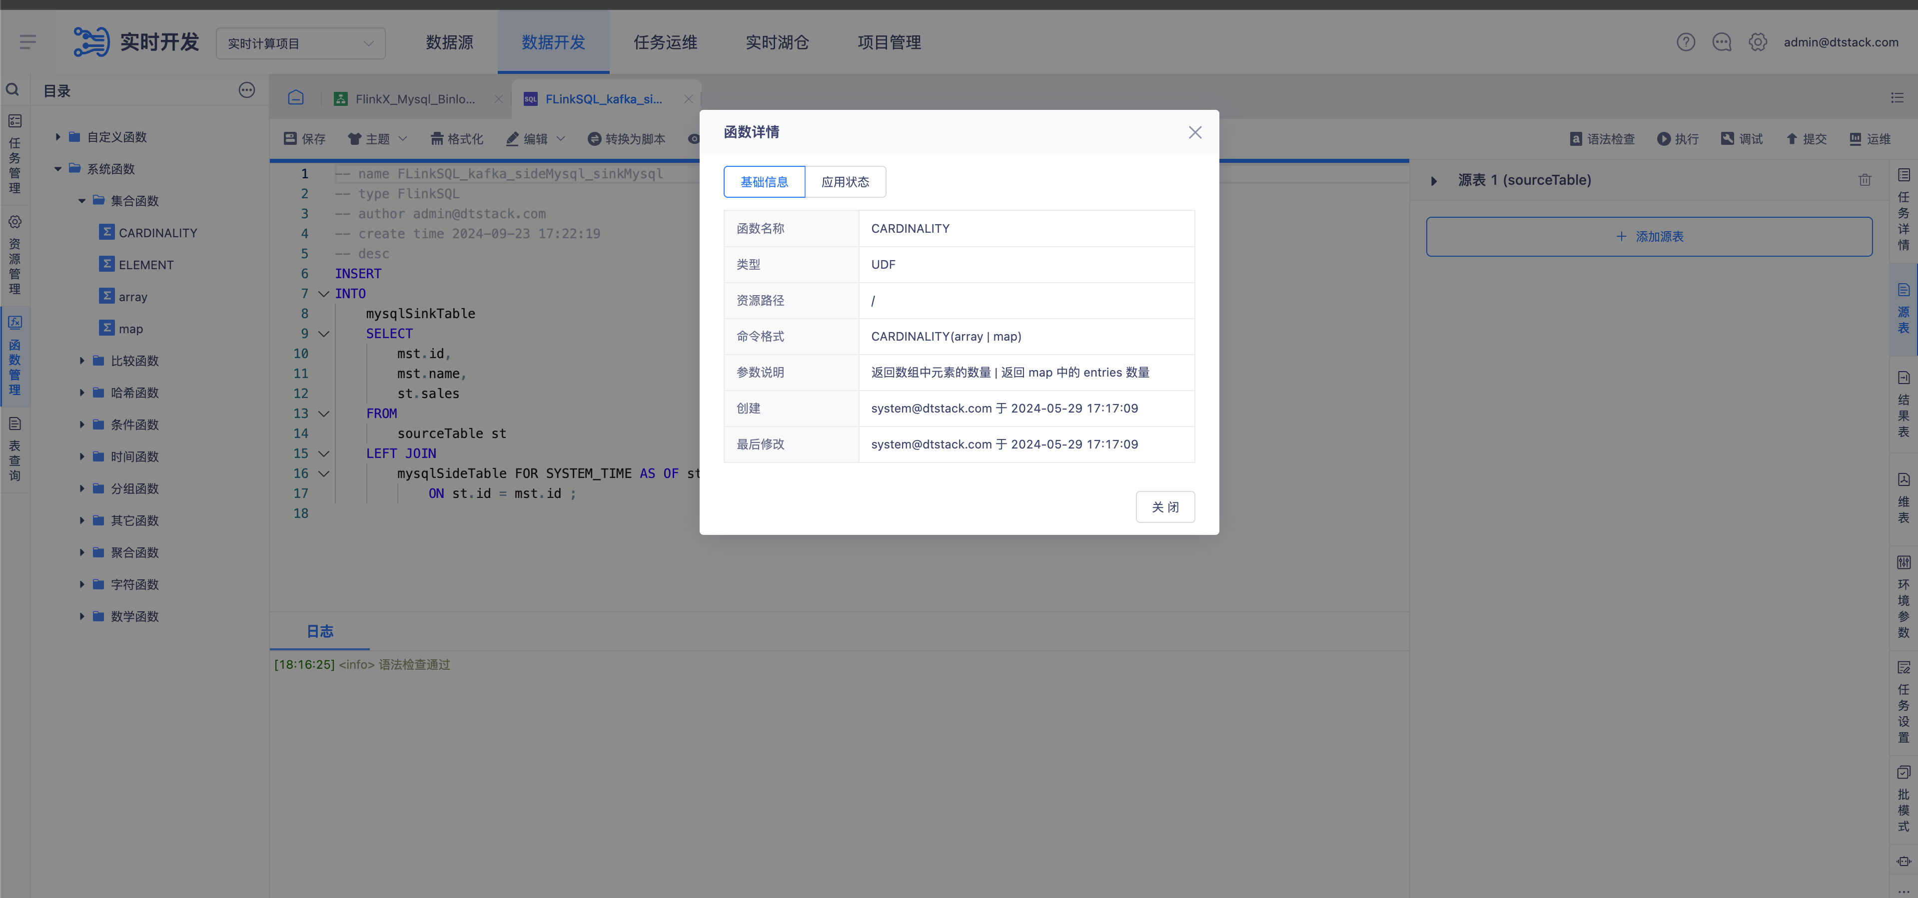
Task: Select the 日志 log tab
Action: [319, 632]
